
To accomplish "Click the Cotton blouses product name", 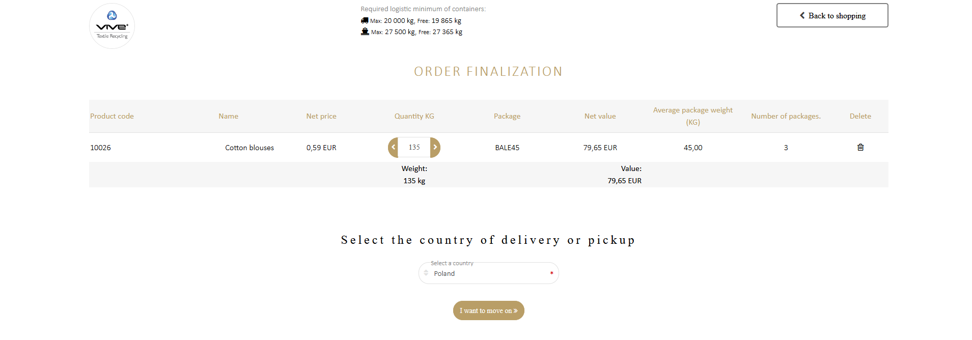I will 249,148.
